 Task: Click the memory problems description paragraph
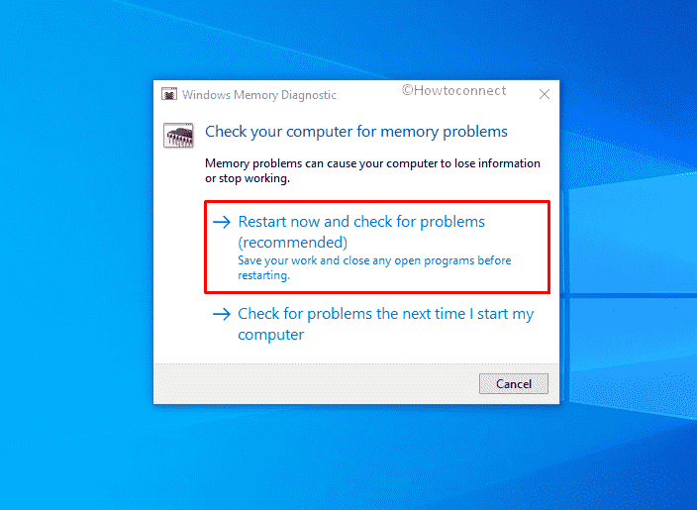point(372,170)
